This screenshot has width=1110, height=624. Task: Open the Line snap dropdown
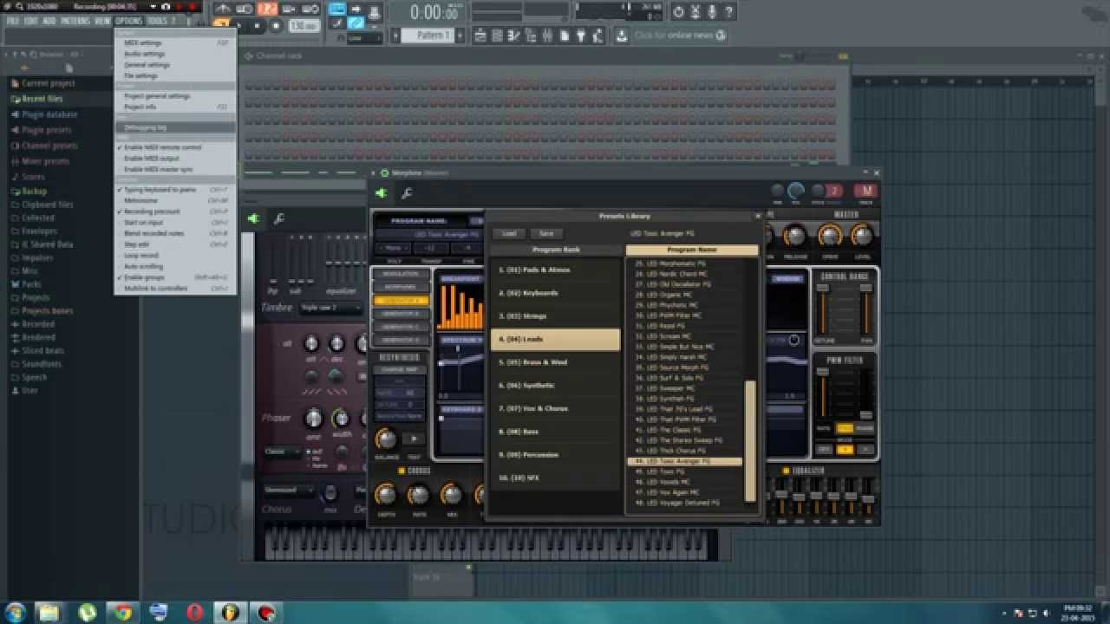click(x=363, y=38)
